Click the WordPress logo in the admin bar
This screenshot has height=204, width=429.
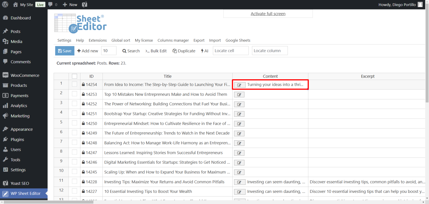(x=5, y=4)
